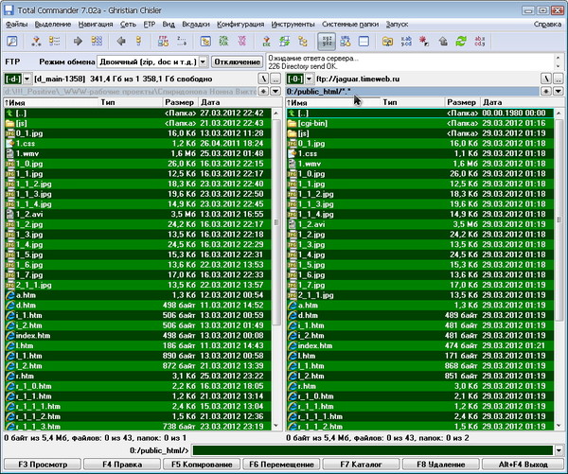This screenshot has width=568, height=474.
Task: Select index.htm in left panel
Action: (x=137, y=336)
